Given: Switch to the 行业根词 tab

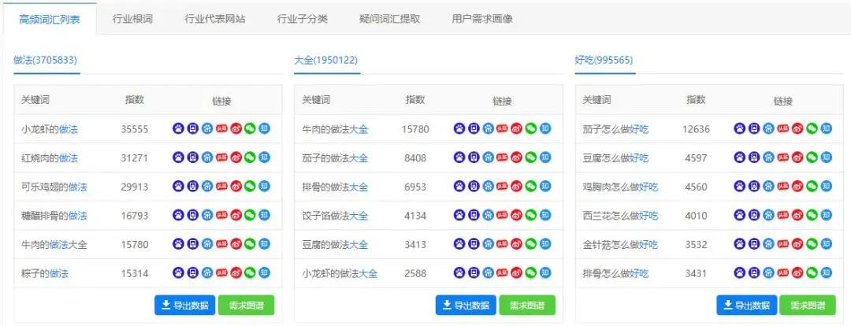Looking at the screenshot, I should pos(132,19).
